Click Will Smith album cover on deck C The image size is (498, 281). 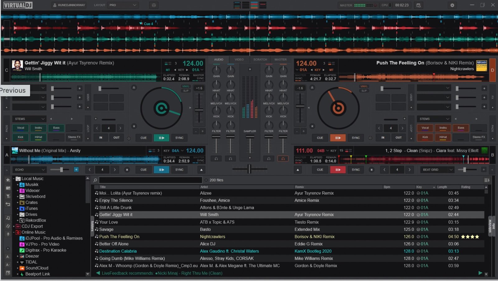tap(17, 65)
